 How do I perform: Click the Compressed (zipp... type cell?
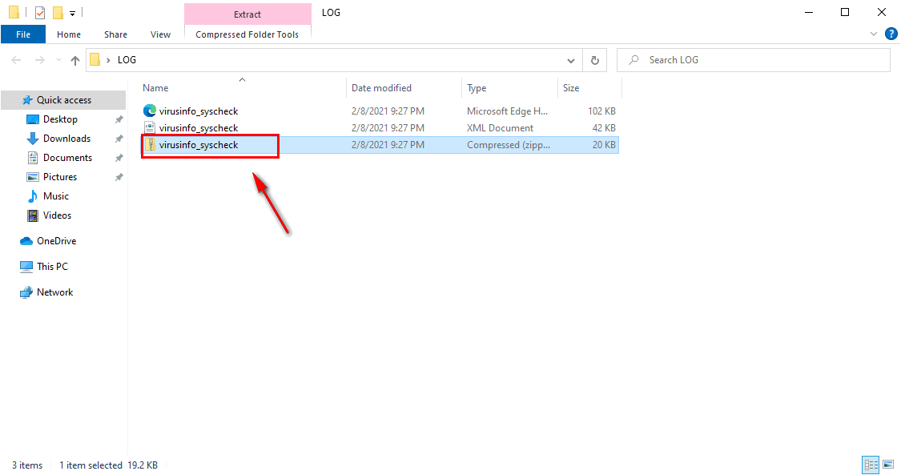click(x=509, y=145)
